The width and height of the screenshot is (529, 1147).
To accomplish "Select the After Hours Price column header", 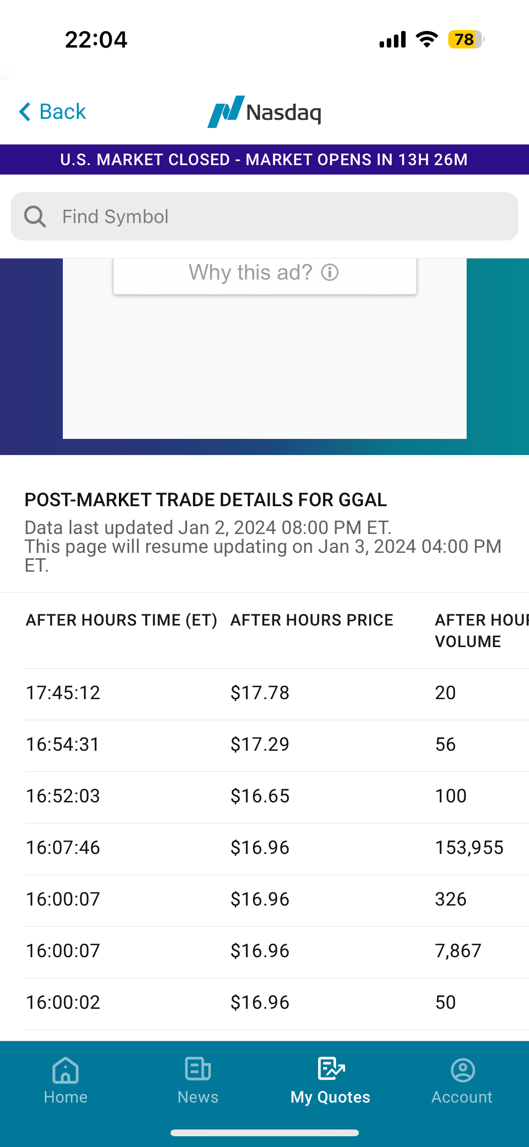I will (312, 620).
